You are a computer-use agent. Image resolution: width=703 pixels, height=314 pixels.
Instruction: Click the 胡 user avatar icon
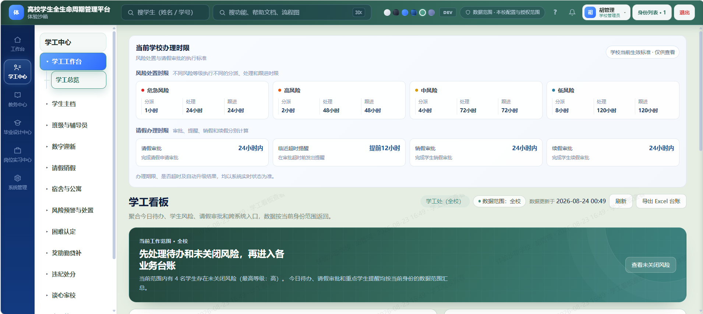pyautogui.click(x=590, y=12)
